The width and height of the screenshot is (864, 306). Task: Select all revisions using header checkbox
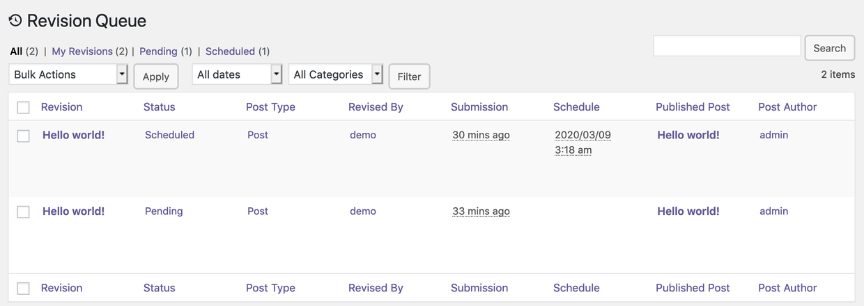24,108
